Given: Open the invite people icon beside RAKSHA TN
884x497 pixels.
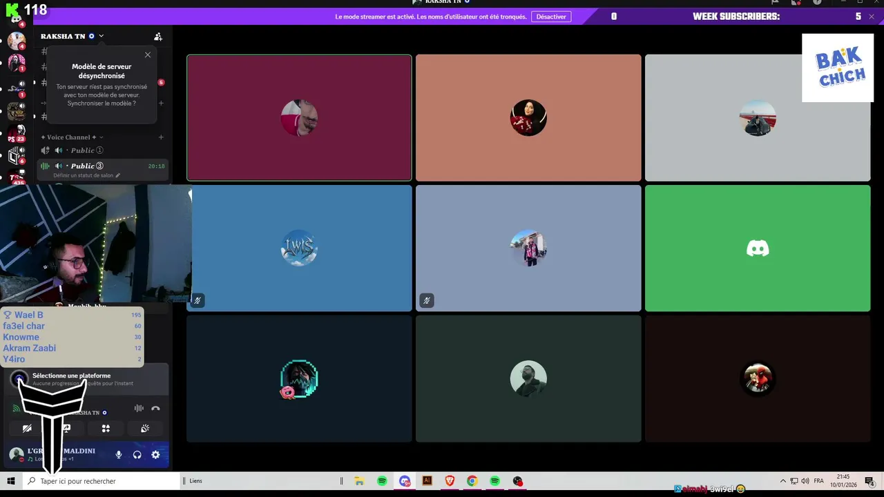Looking at the screenshot, I should tap(158, 37).
